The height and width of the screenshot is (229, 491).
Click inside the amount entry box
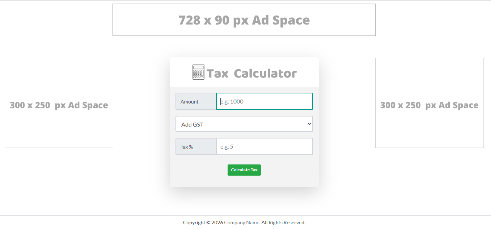264,102
